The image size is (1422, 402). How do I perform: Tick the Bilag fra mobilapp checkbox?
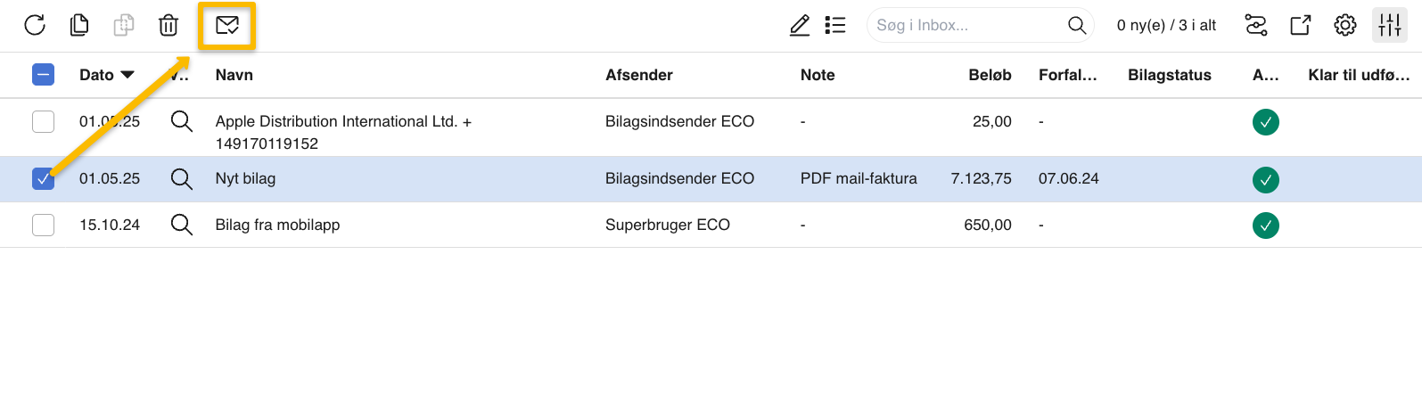tap(43, 225)
